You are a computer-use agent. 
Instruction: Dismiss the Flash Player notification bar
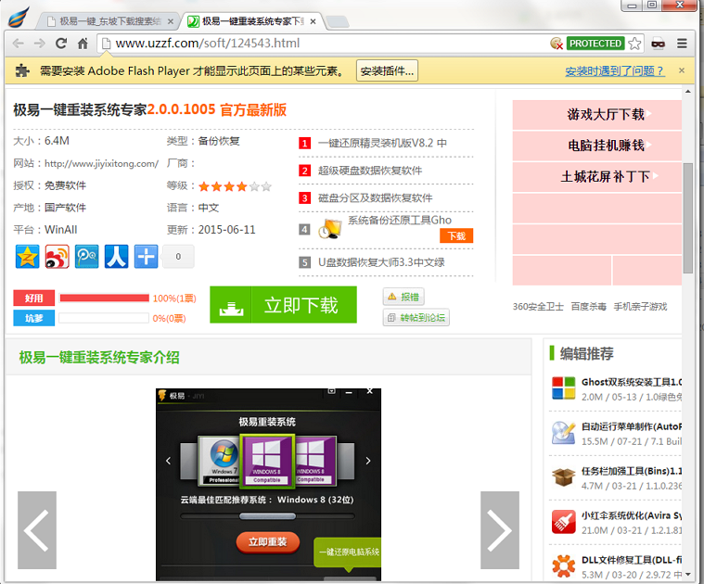[682, 70]
